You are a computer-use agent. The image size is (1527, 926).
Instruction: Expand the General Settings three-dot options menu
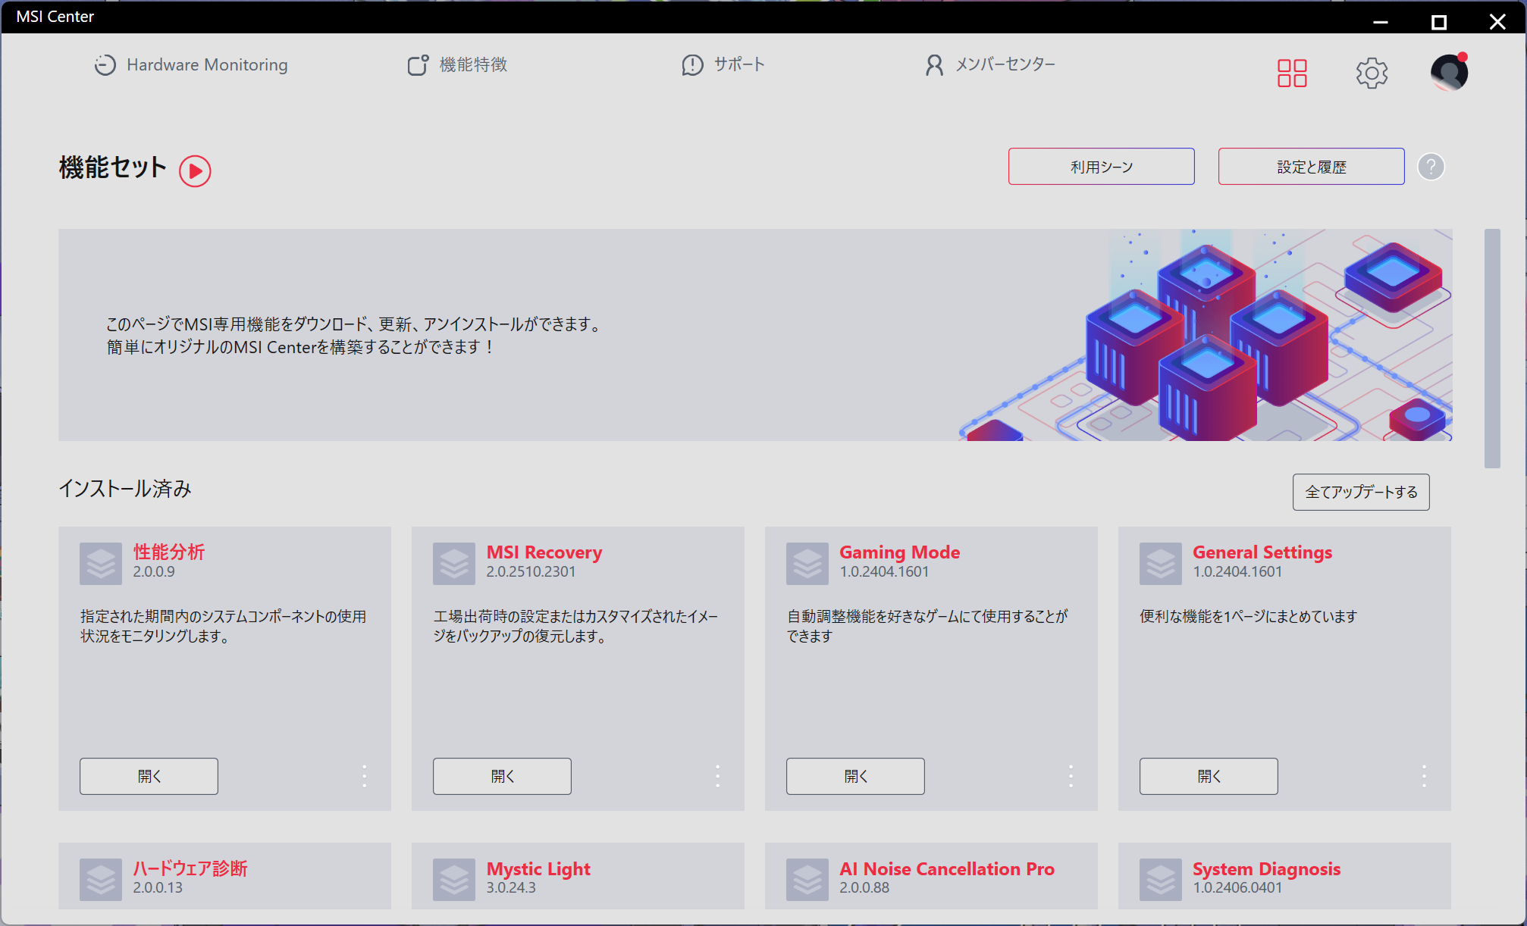pos(1424,776)
